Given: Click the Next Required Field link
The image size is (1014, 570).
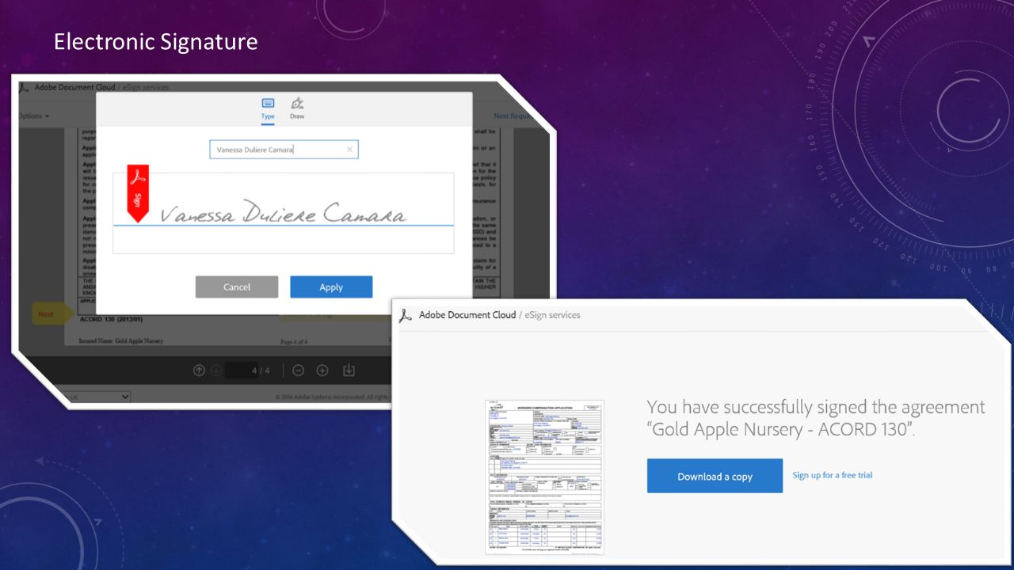Looking at the screenshot, I should [x=513, y=116].
